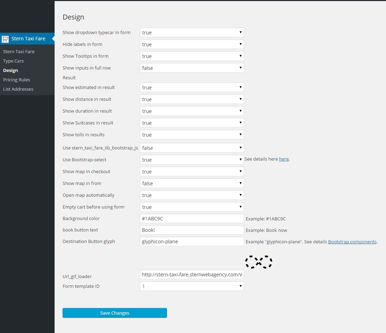The height and width of the screenshot is (333, 386).
Task: Click the Stern Taxi Fare cart icon
Action: pyautogui.click(x=5, y=39)
